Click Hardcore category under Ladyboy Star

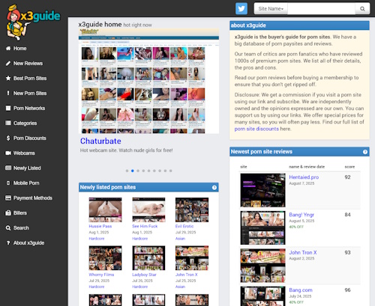tap(139, 287)
